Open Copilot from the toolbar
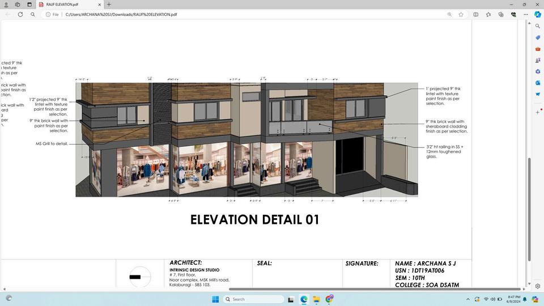 (538, 15)
